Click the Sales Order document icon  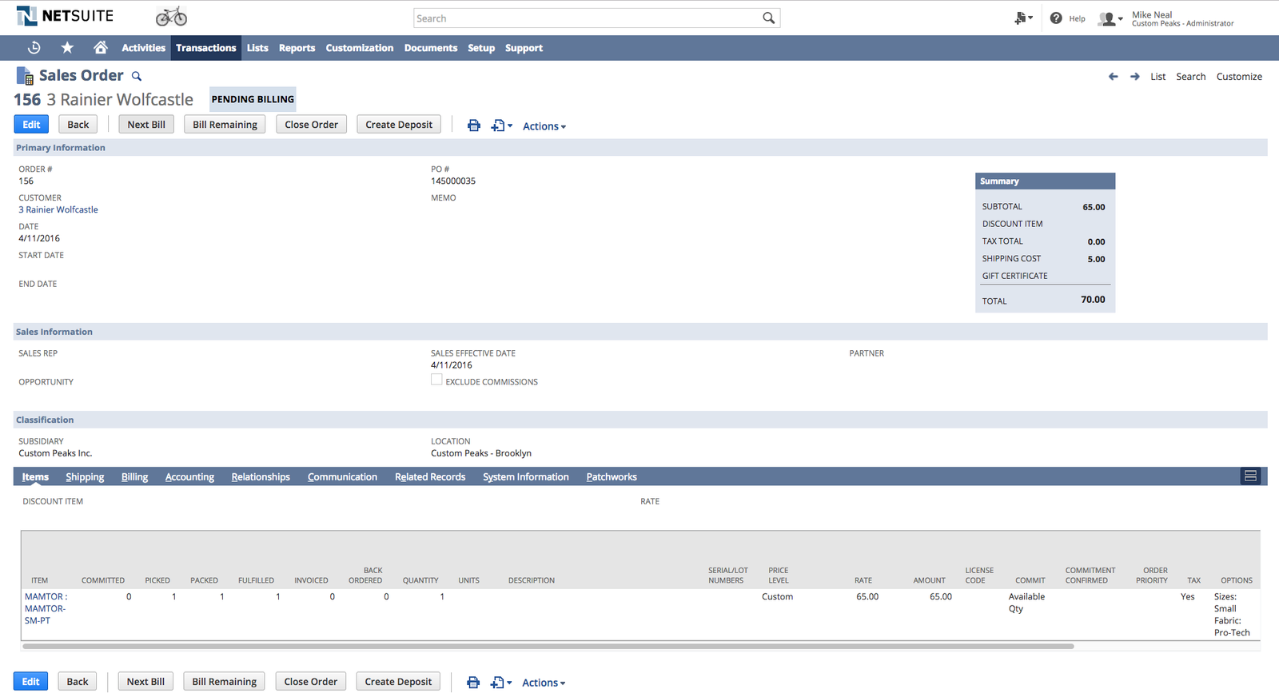[25, 76]
